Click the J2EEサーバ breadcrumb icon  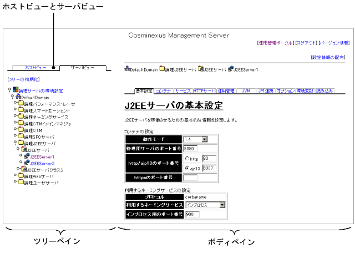pos(201,68)
